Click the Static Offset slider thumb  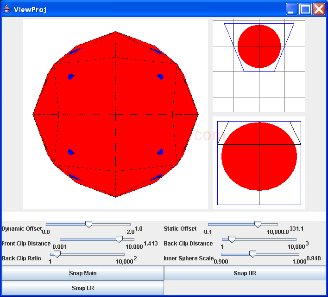coord(258,224)
